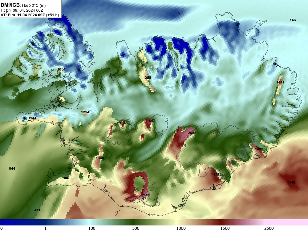The height and width of the screenshot is (231, 308).
Task: Click the 56 value label
Action: [275, 64]
